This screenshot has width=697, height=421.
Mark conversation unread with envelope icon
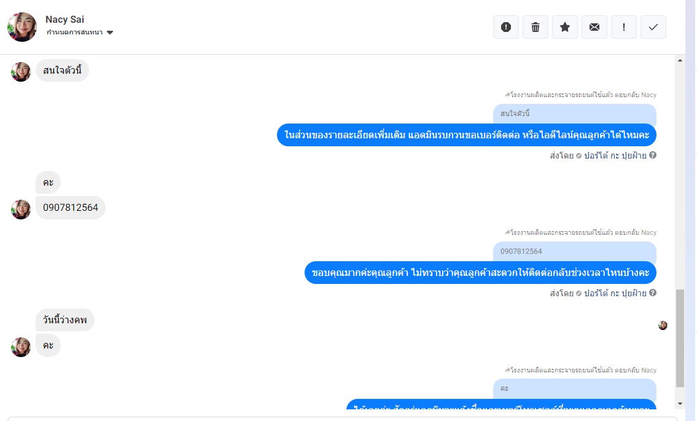(x=594, y=27)
